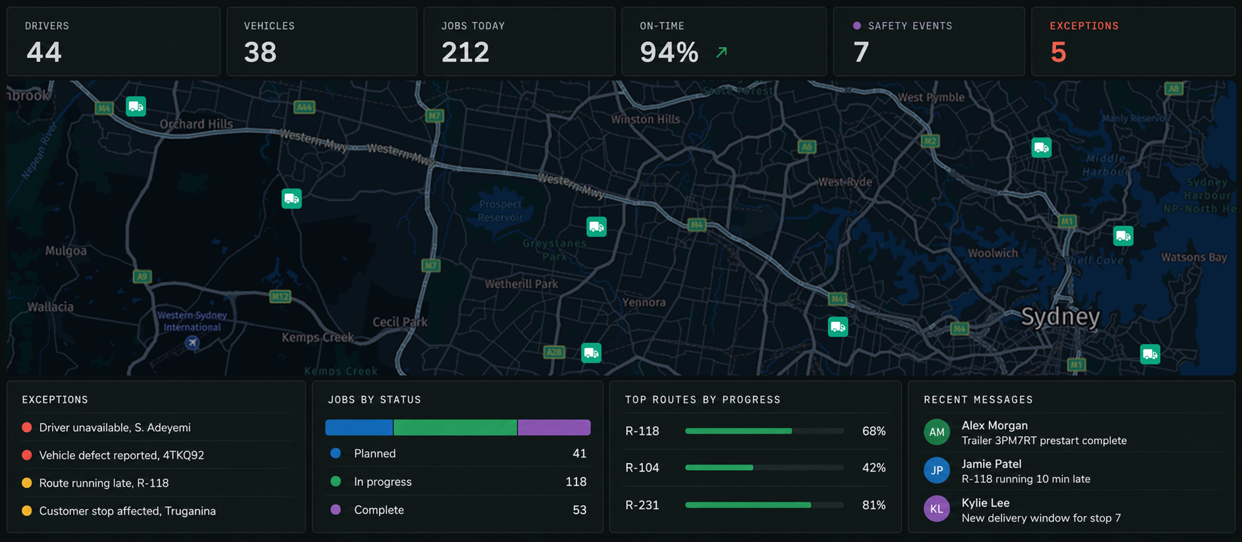
Task: Select the truck marker left of Prospect Reservoir
Action: (292, 198)
